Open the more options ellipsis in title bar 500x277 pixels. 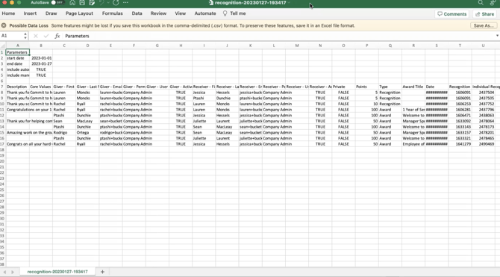125,2
